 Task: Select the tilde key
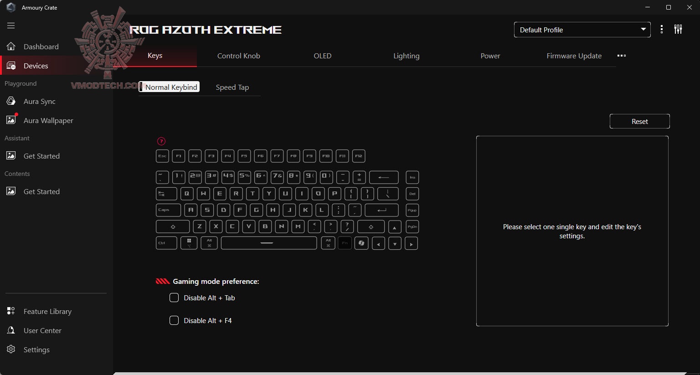pos(162,177)
